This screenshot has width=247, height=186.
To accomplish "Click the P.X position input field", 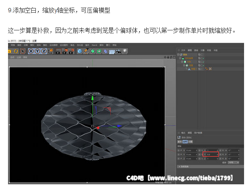I will (191, 151).
